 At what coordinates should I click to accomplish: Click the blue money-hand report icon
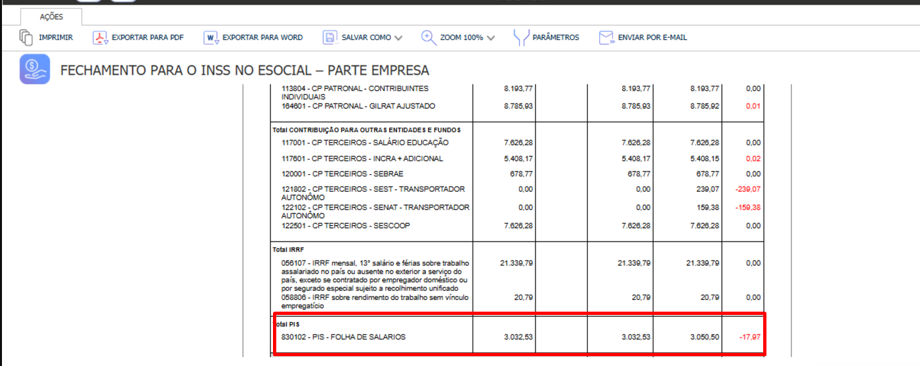pyautogui.click(x=35, y=69)
